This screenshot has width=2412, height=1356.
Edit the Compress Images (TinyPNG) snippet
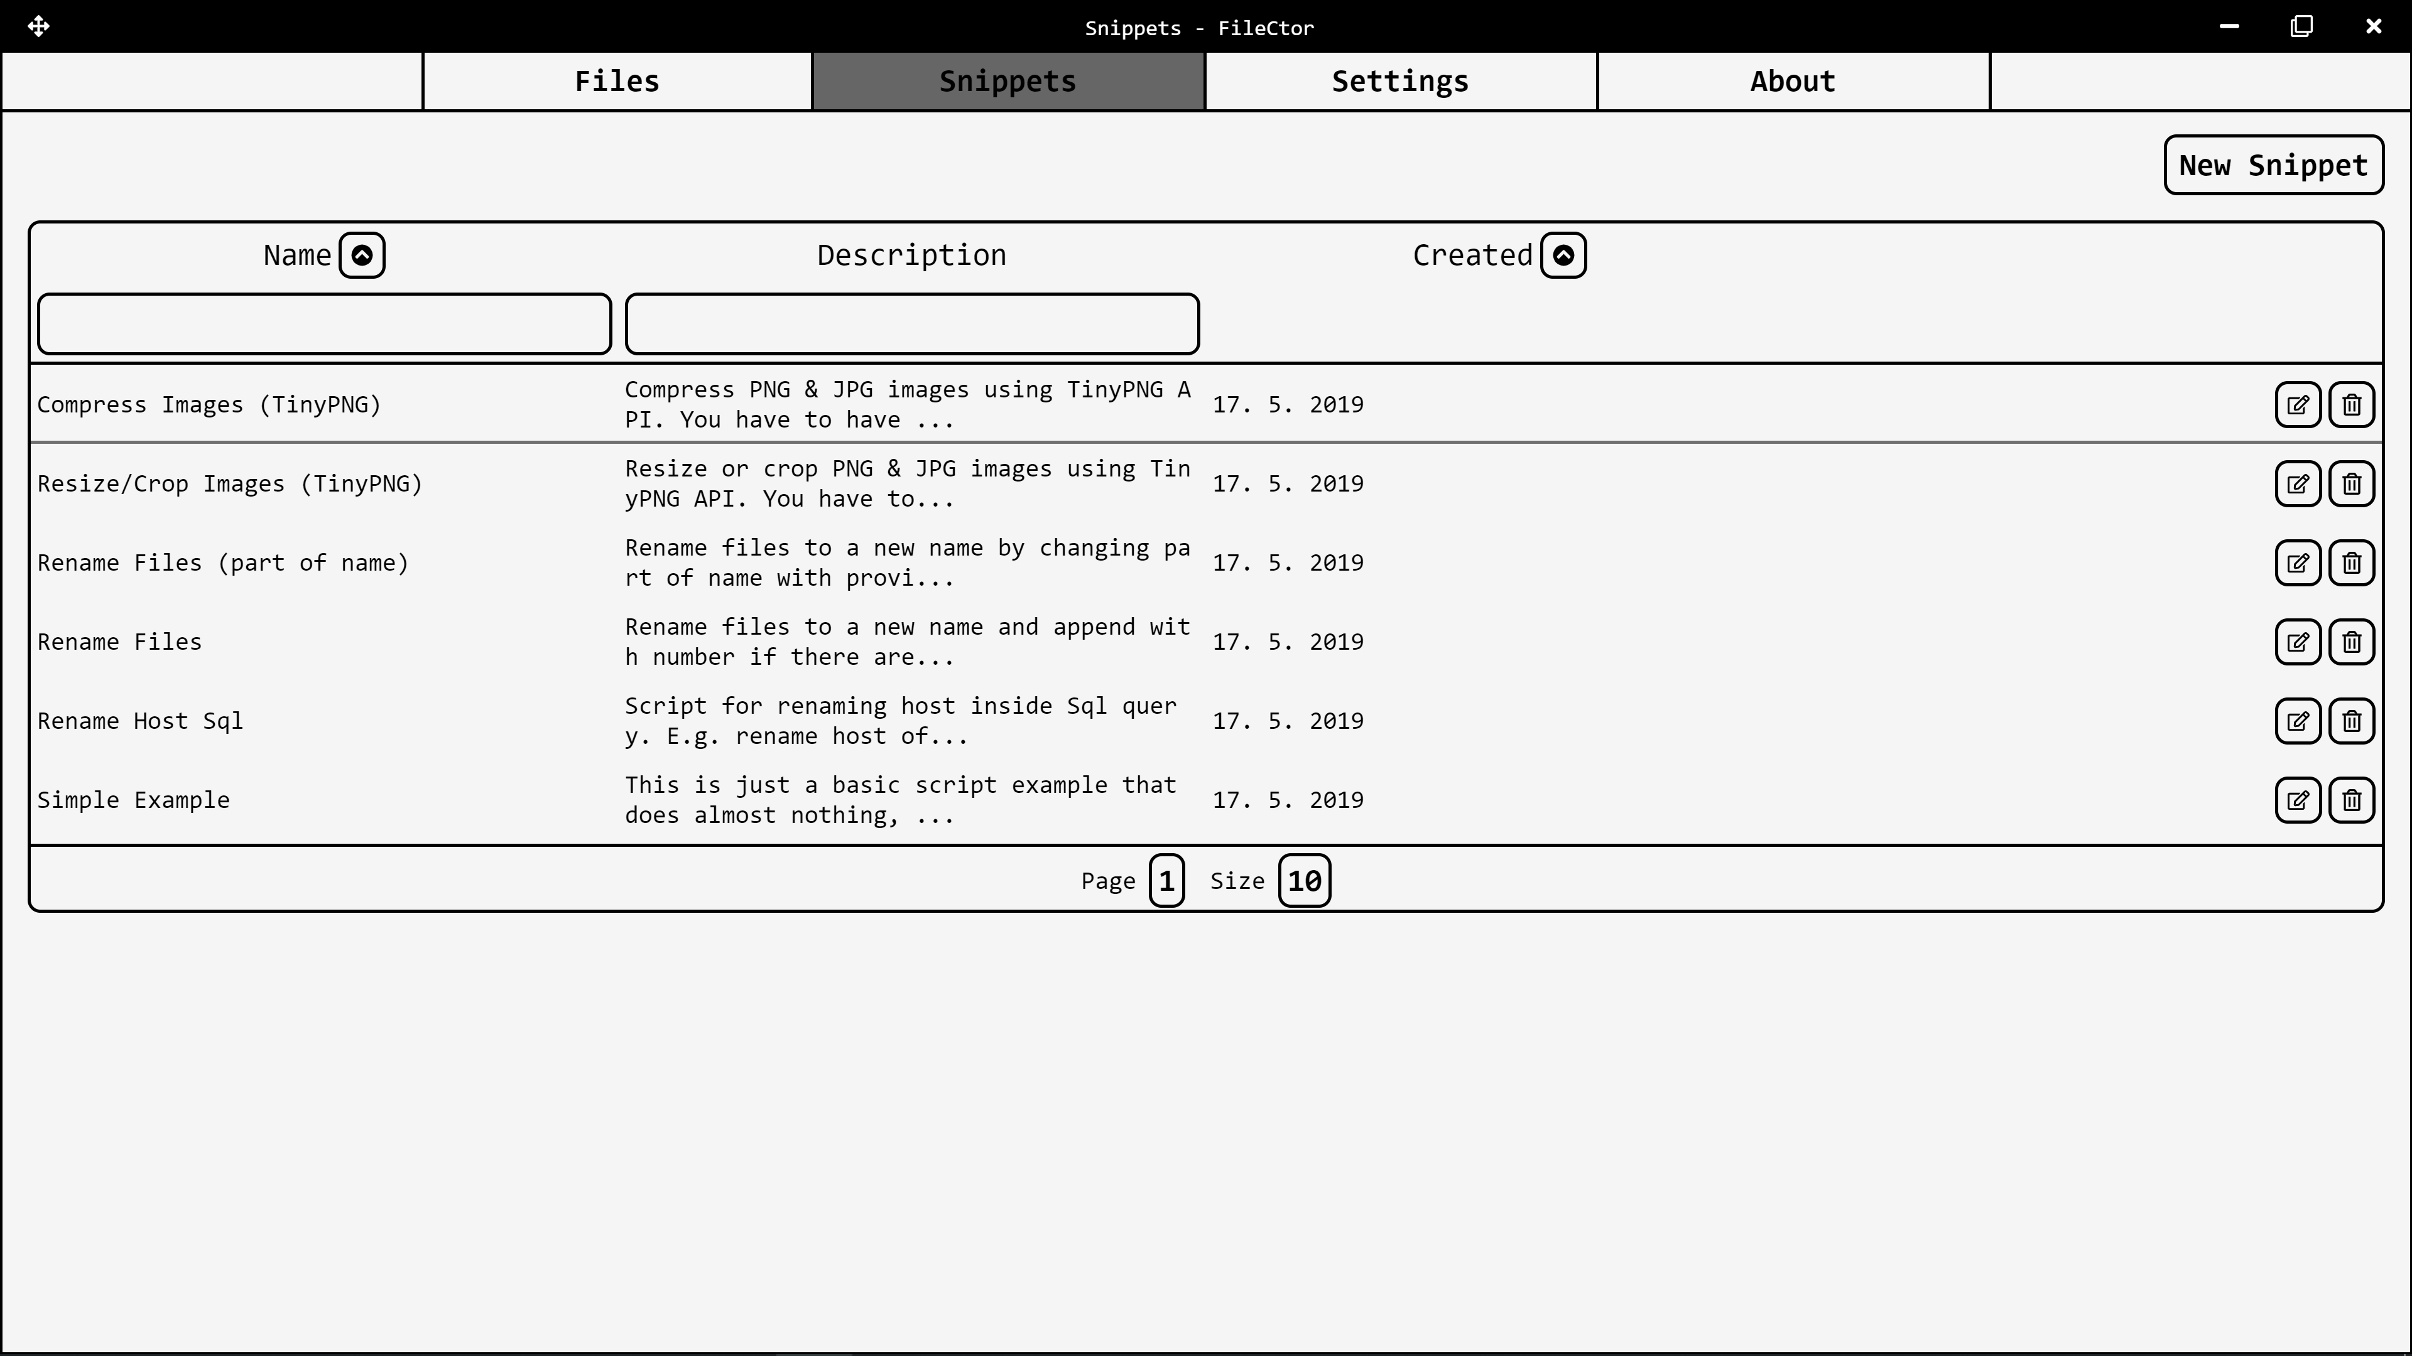tap(2297, 404)
